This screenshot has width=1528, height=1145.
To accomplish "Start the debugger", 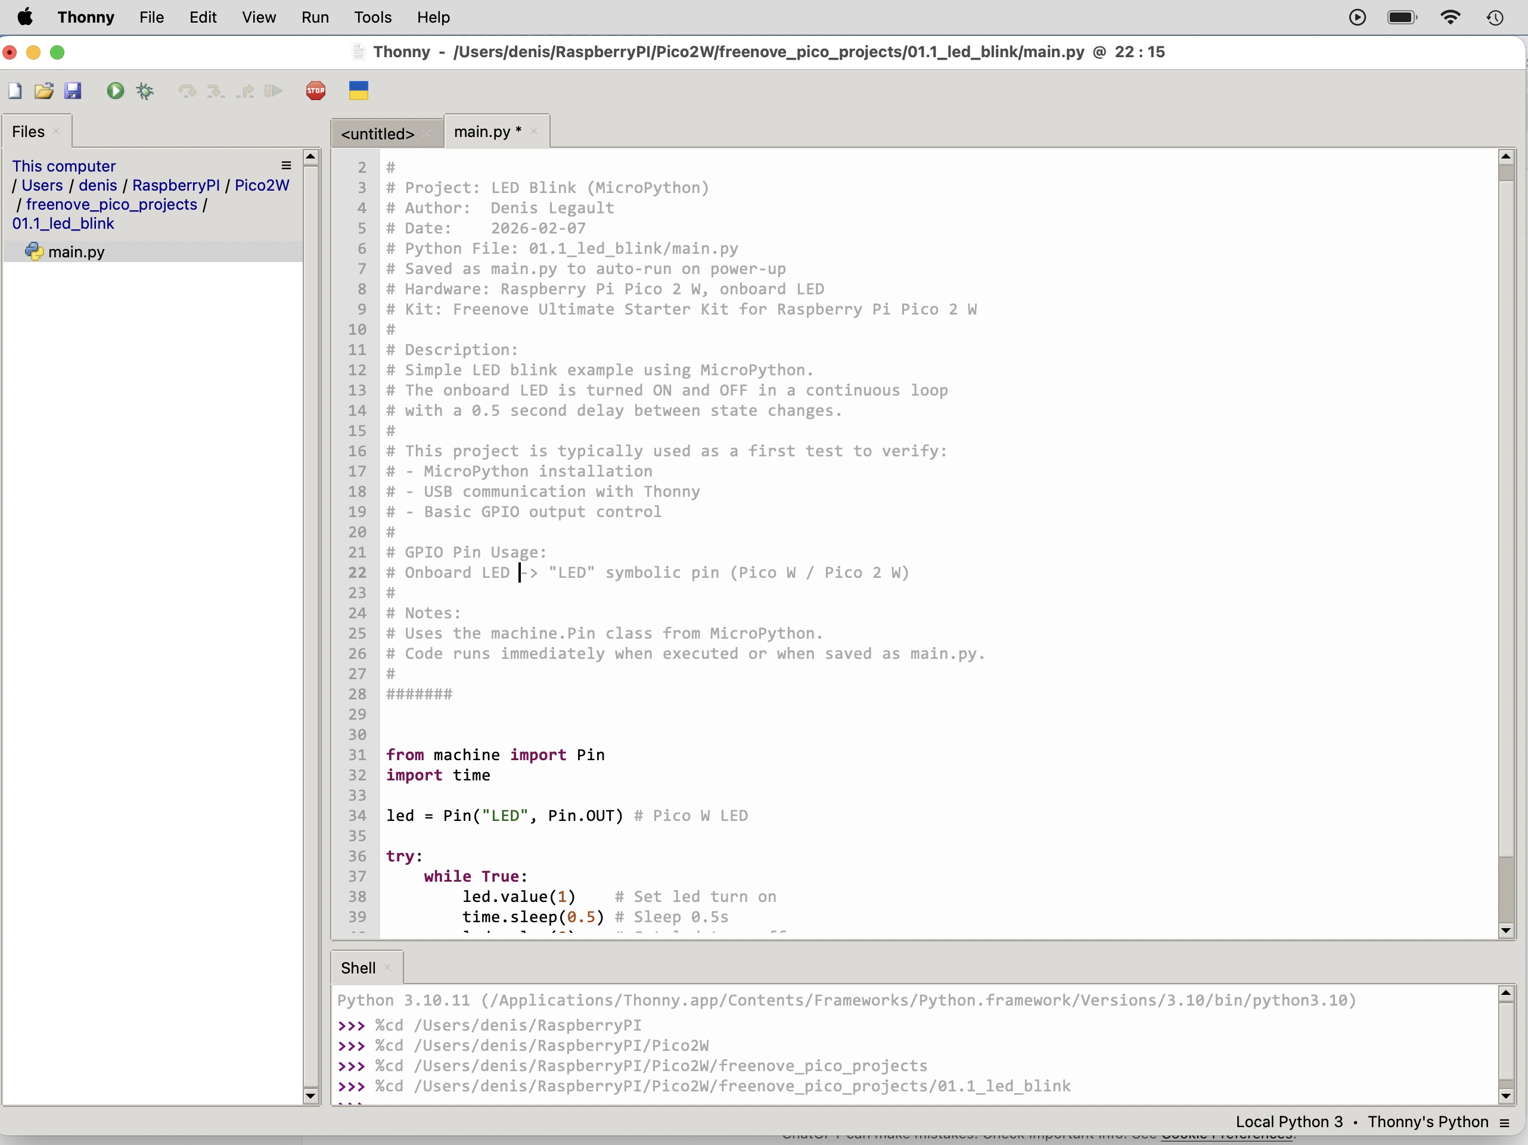I will [144, 91].
